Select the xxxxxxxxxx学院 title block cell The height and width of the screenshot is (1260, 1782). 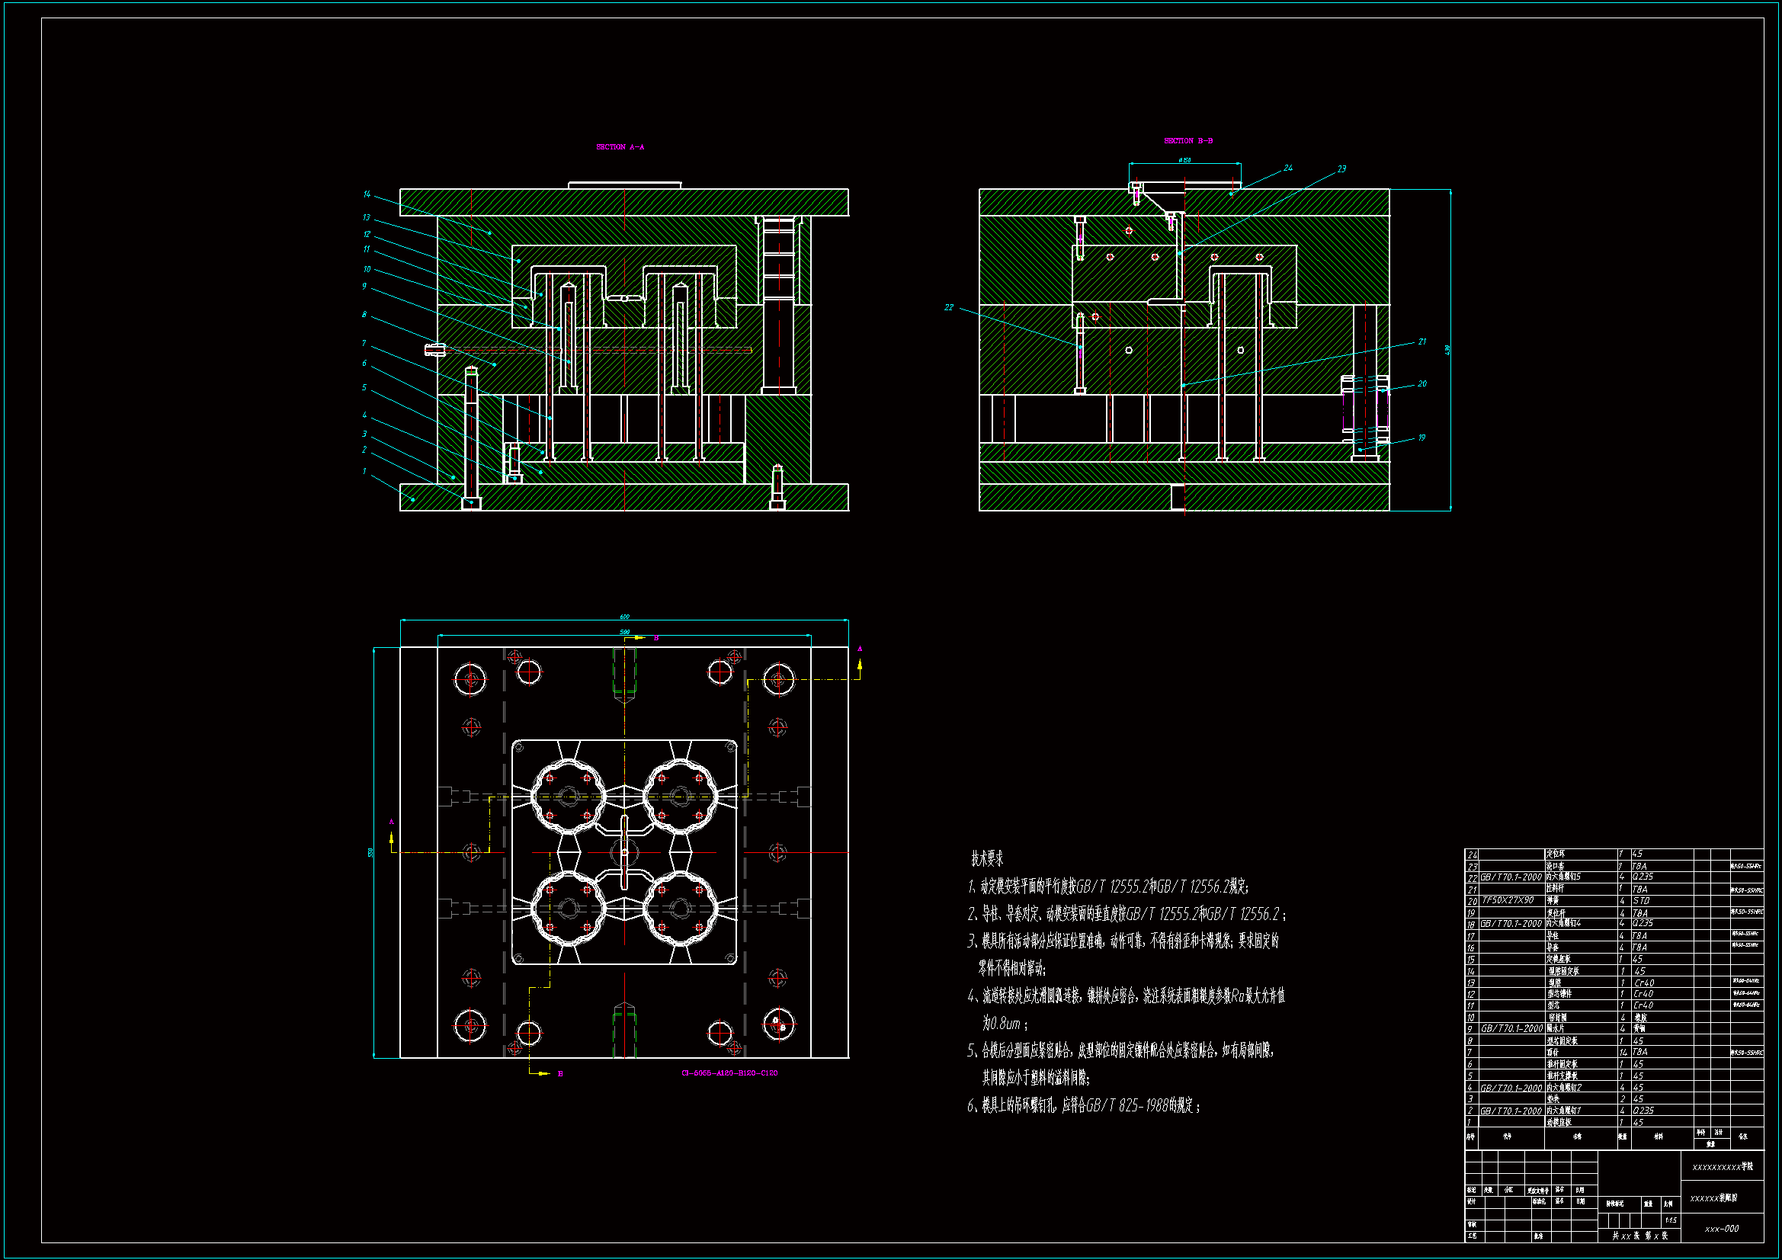coord(1722,1166)
